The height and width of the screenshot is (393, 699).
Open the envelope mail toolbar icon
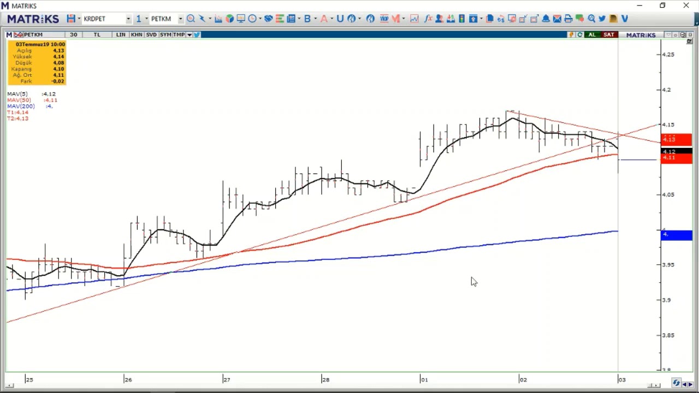557,19
